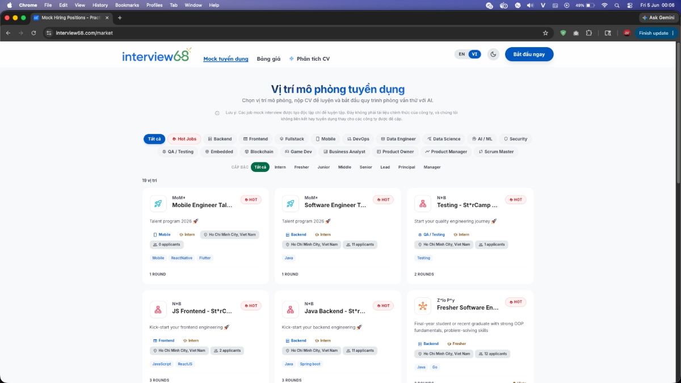Image resolution: width=681 pixels, height=383 pixels.
Task: Open the Bookmarks menu
Action: point(127,5)
